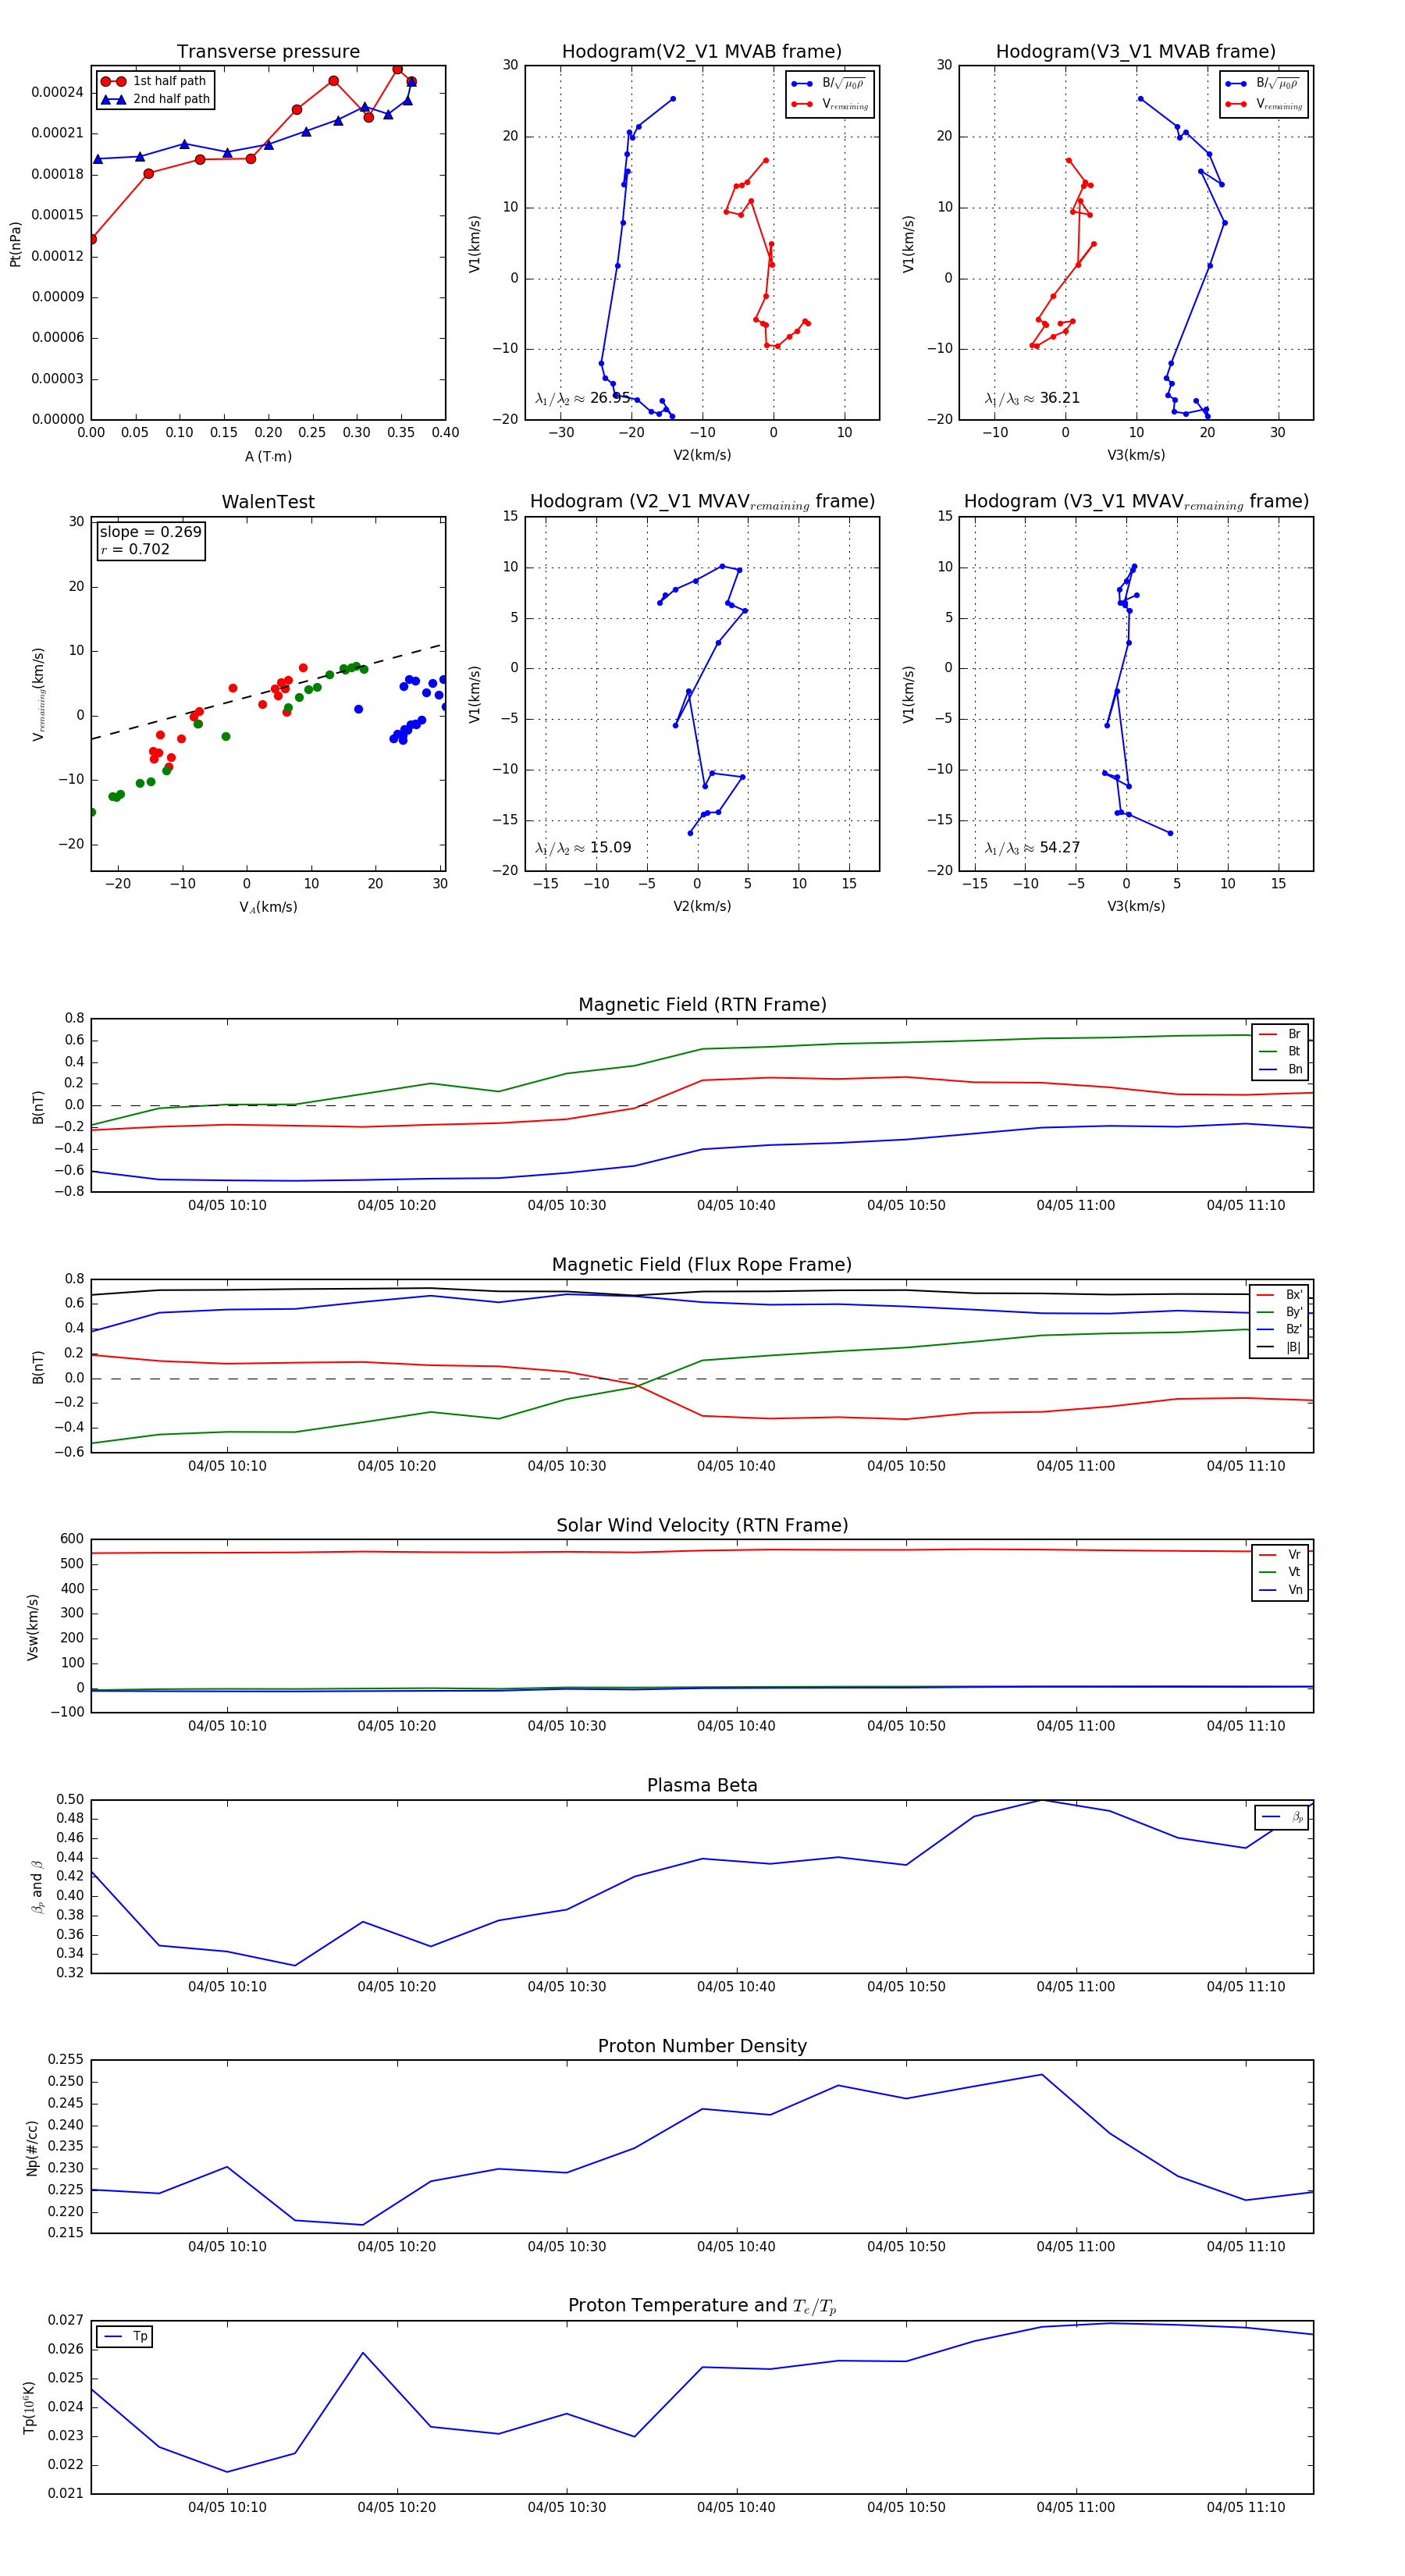Click '04/05 10:40' tick under Plasma Beta

(x=736, y=1987)
